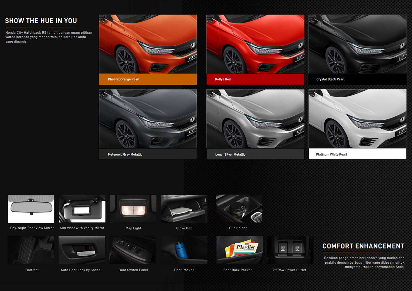Click the "Day/Night Rear View Mirror" caption

point(32,228)
